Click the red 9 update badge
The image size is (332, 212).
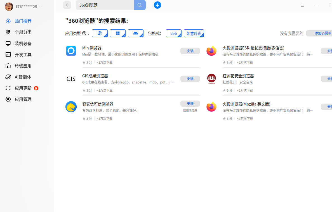point(36,88)
